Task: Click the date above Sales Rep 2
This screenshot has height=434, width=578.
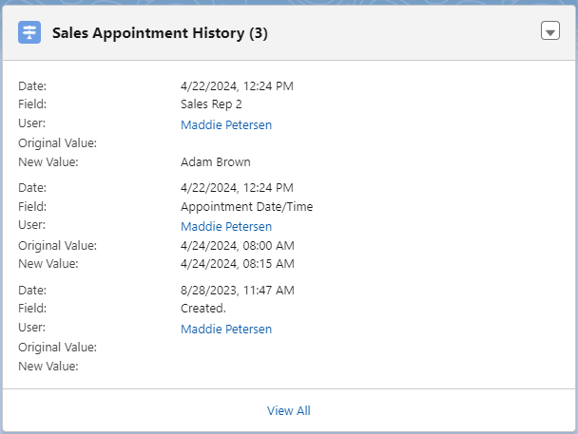Action: 237,86
